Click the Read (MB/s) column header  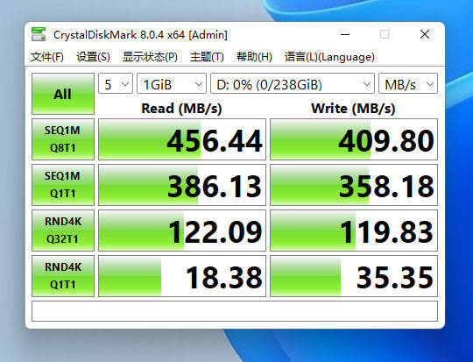click(x=181, y=109)
